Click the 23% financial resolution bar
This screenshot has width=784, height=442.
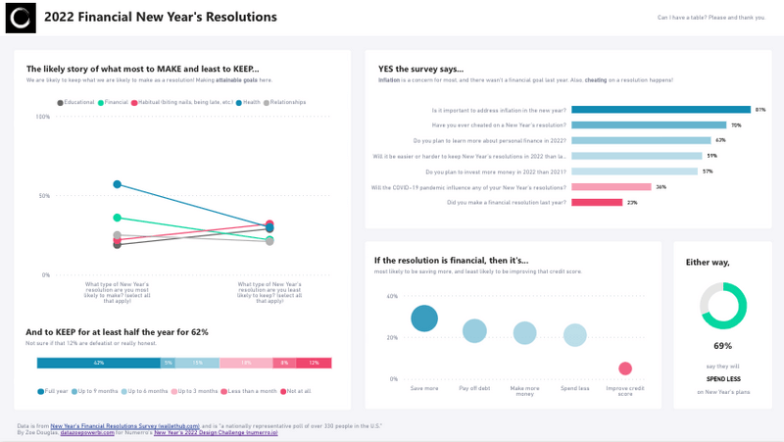pyautogui.click(x=597, y=203)
